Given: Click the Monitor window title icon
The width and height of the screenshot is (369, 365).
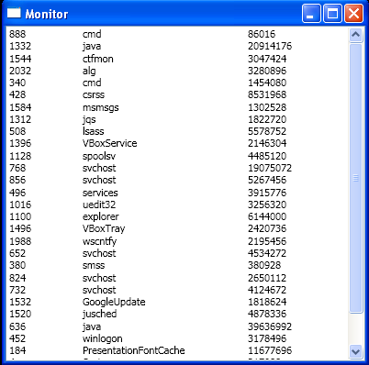Looking at the screenshot, I should point(14,13).
